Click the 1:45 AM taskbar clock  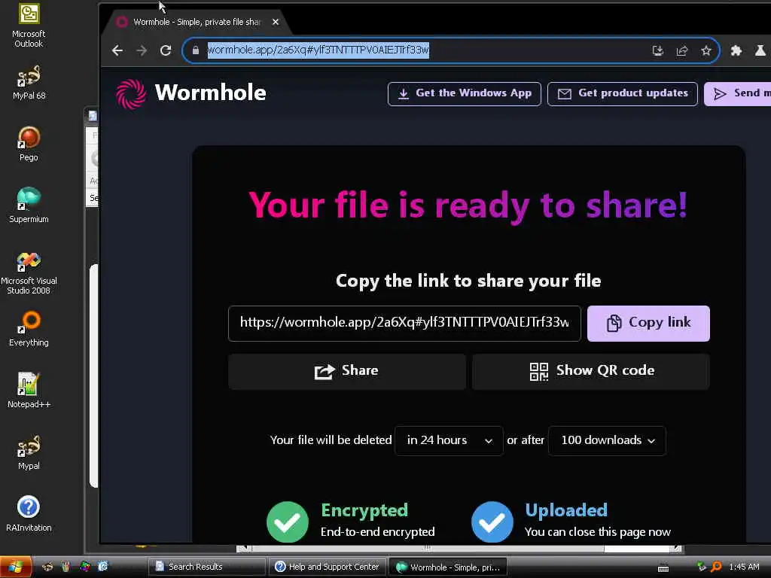744,567
